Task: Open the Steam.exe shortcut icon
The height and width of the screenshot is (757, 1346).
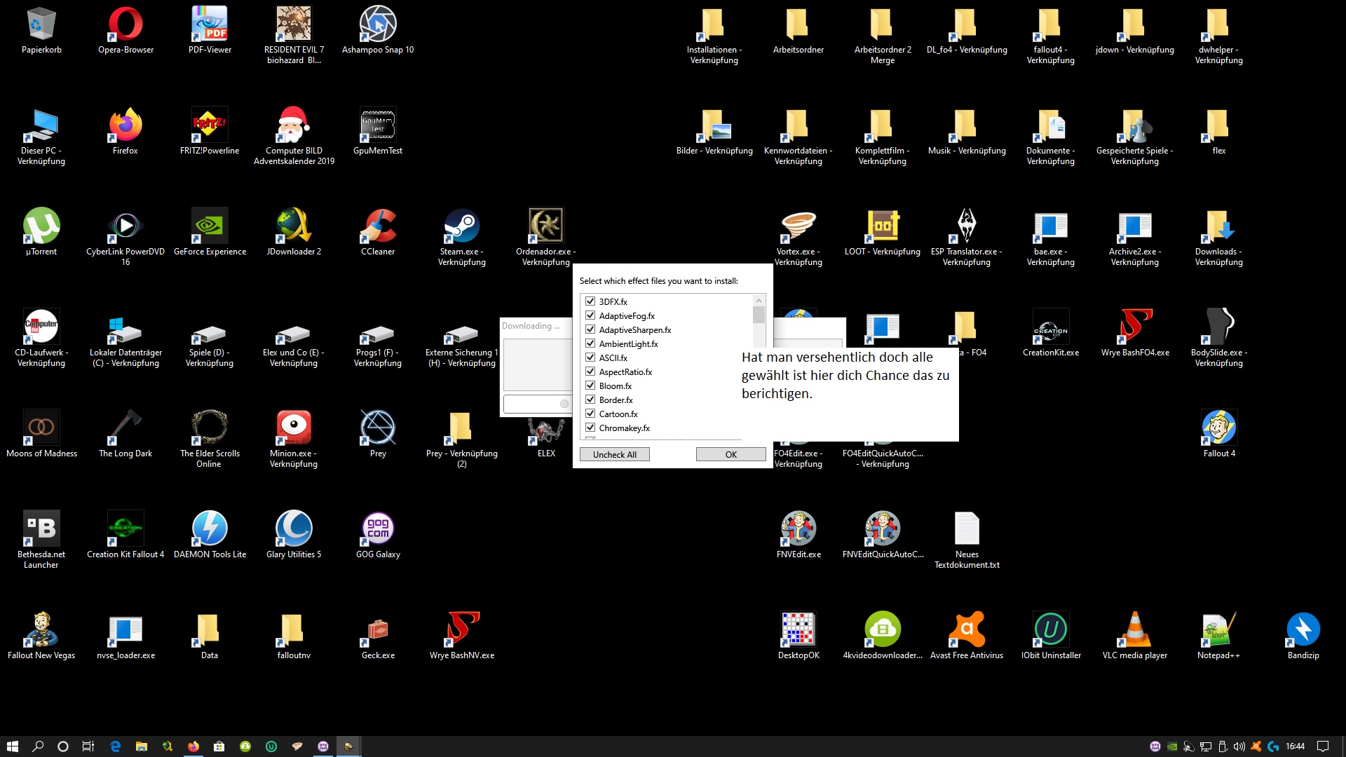Action: point(461,226)
